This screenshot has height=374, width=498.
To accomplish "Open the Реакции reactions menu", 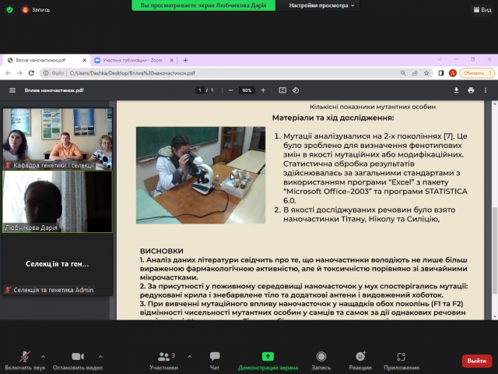I will 359,356.
